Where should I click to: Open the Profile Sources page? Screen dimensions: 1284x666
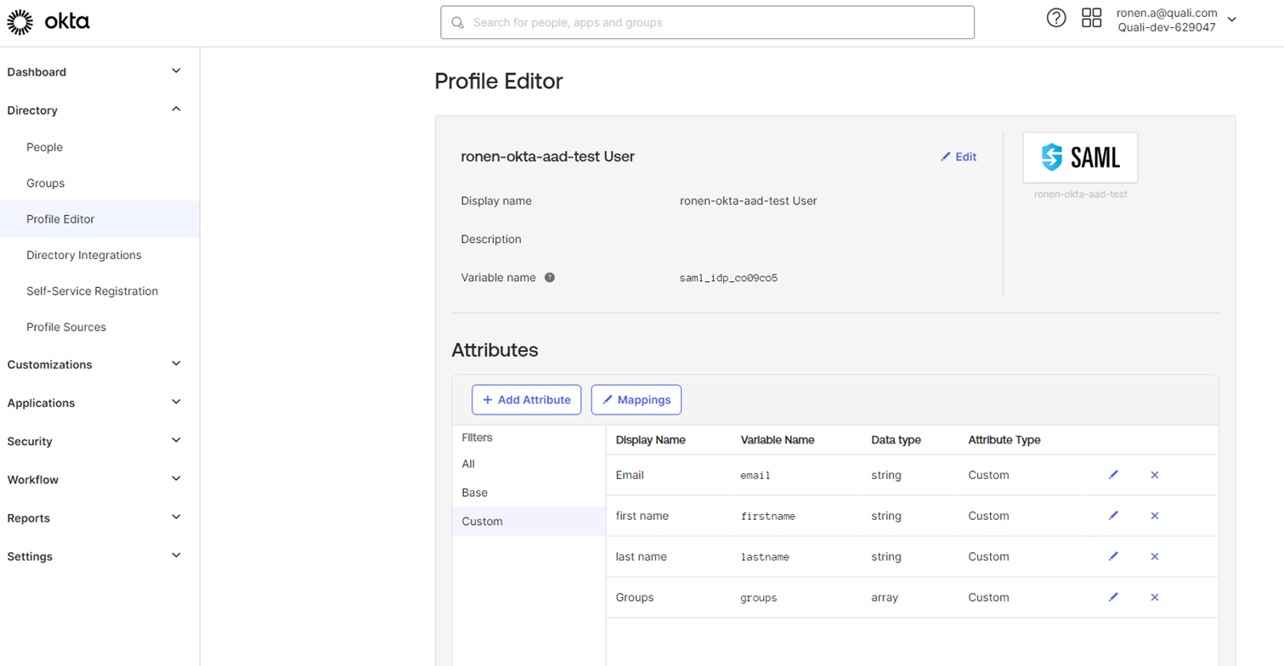66,326
